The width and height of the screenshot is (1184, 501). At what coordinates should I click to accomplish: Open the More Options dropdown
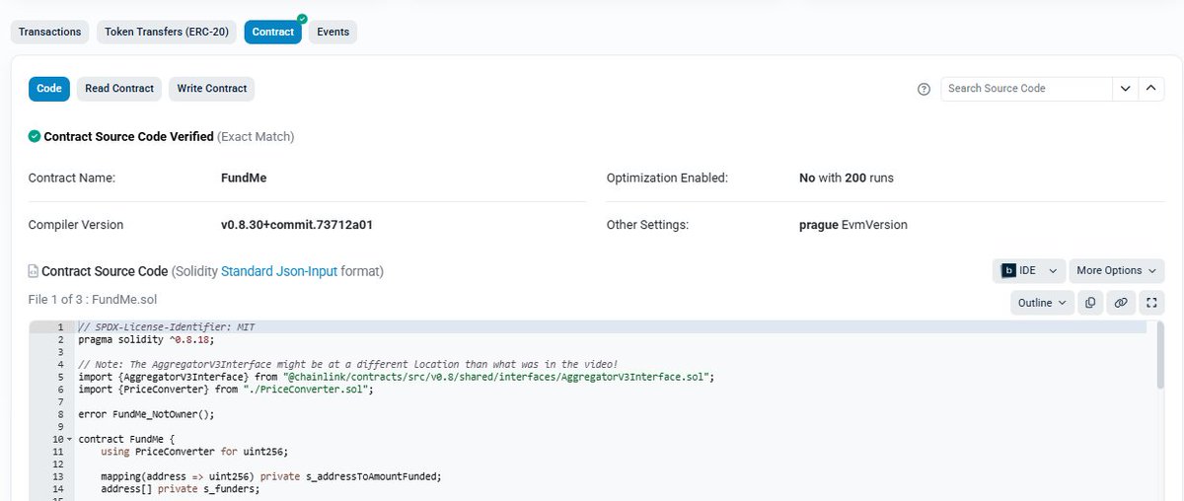pos(1116,270)
